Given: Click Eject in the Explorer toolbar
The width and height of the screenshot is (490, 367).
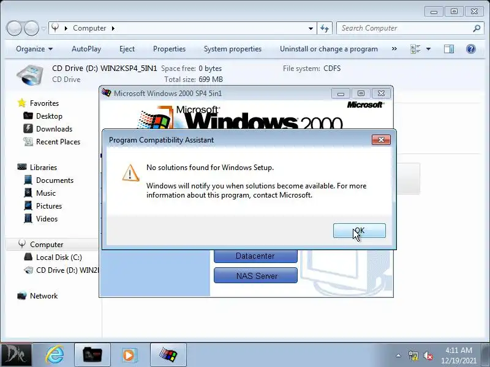Looking at the screenshot, I should (127, 49).
